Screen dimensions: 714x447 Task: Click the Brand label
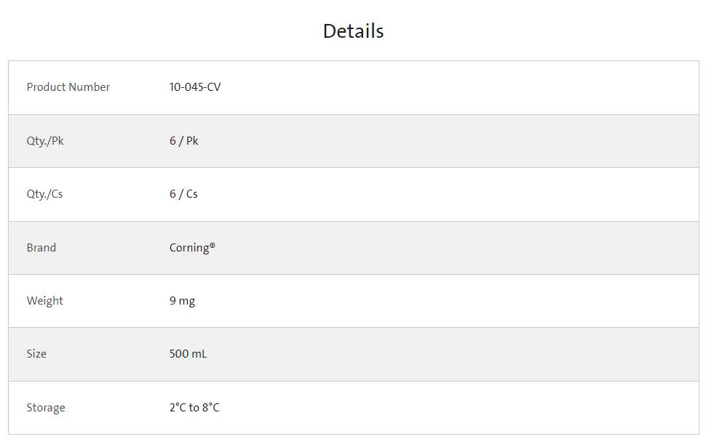[x=41, y=248]
